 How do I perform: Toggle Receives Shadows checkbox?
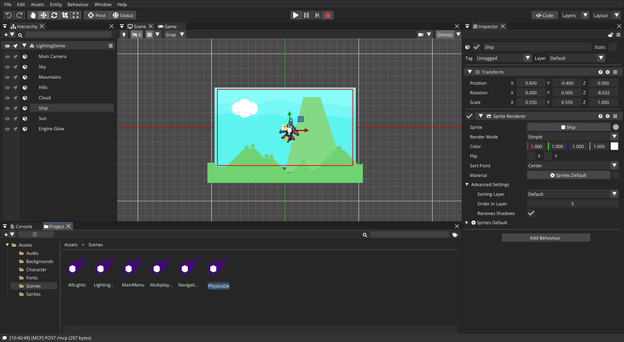531,213
